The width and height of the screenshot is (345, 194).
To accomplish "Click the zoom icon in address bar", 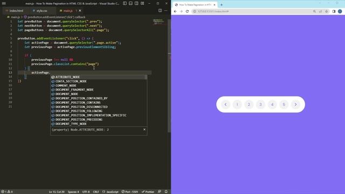I will pyautogui.click(x=314, y=11).
